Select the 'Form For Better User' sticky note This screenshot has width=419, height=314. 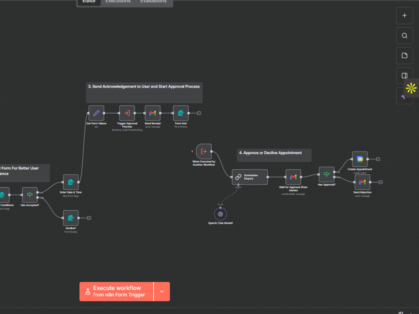coord(25,173)
